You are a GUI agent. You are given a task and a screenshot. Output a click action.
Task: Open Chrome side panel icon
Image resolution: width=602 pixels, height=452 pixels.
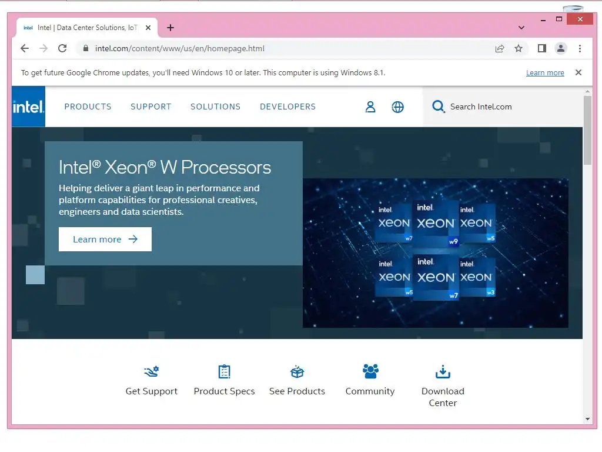coord(541,48)
